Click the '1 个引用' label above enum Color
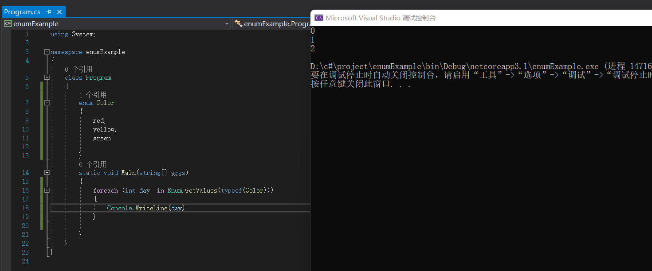 coord(93,95)
